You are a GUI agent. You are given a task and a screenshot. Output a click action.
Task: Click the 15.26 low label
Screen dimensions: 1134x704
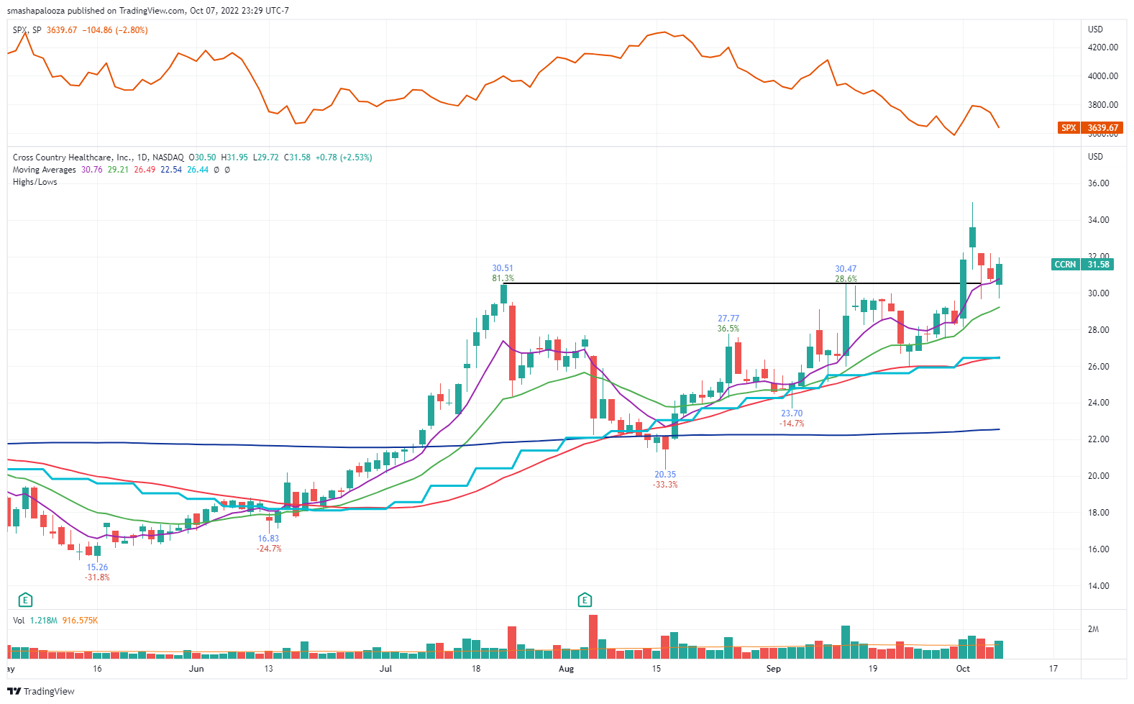[x=97, y=567]
